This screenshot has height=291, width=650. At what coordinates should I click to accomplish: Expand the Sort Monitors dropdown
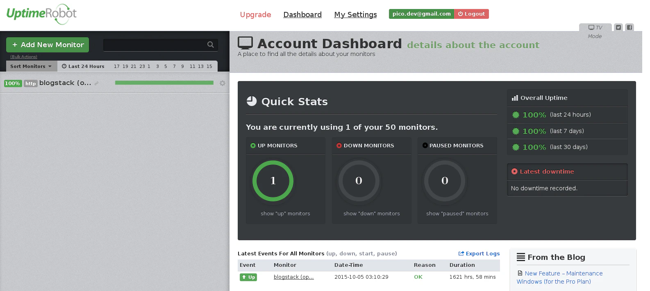click(31, 66)
